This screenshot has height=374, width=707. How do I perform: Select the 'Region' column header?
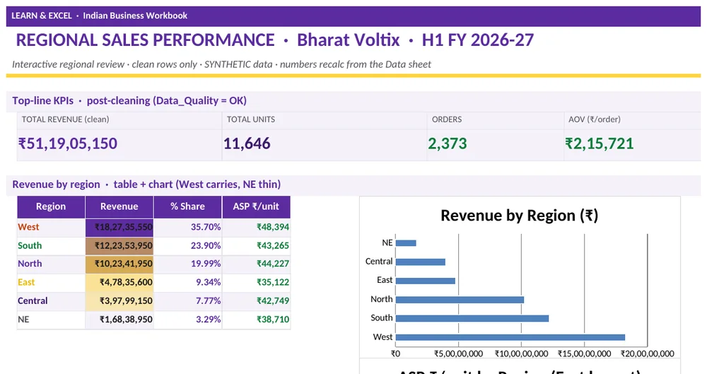51,207
